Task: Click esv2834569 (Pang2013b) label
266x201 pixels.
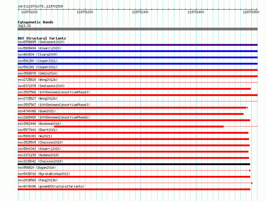Action: pos(38,180)
